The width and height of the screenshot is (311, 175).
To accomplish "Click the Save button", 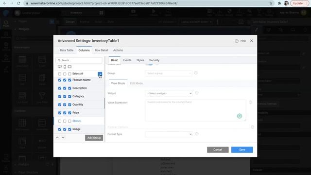I will (x=242, y=150).
